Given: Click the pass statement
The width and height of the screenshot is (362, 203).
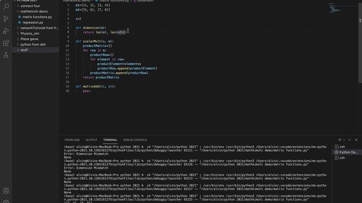Looking at the screenshot, I should point(87,91).
